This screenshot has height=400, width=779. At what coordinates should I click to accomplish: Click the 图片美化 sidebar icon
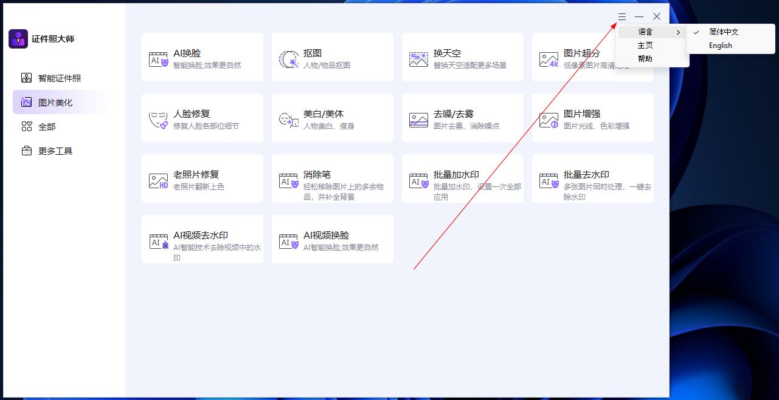tap(26, 102)
